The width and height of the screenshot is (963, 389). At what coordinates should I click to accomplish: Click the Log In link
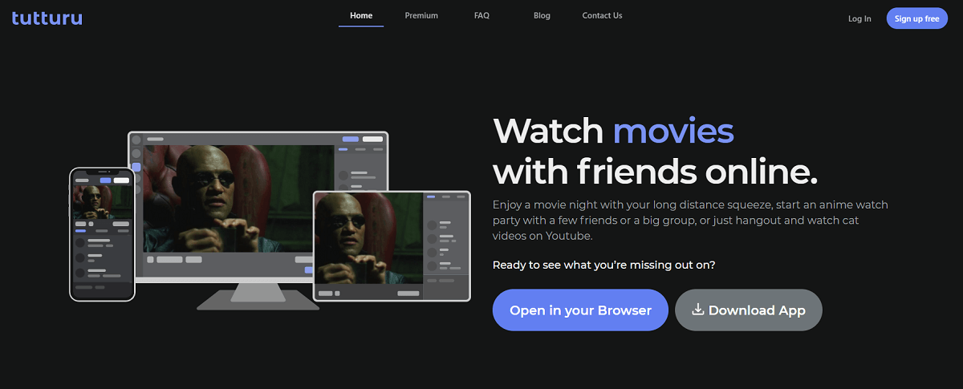[859, 18]
